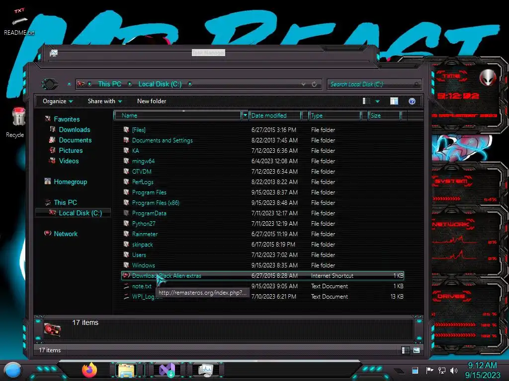
Task: Click the volume speaker tray icon
Action: (x=454, y=370)
